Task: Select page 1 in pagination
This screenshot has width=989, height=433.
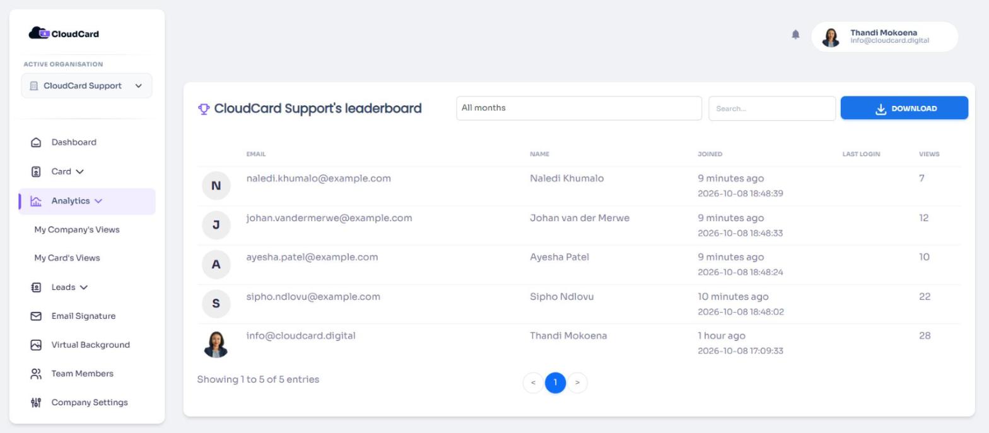Action: point(555,383)
